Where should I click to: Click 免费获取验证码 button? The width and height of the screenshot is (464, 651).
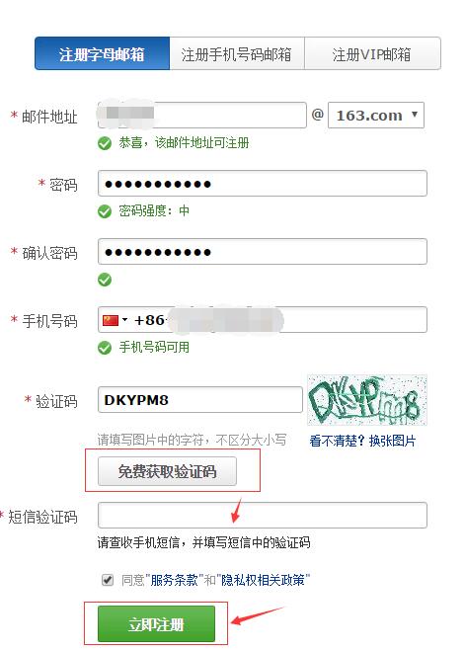(167, 471)
